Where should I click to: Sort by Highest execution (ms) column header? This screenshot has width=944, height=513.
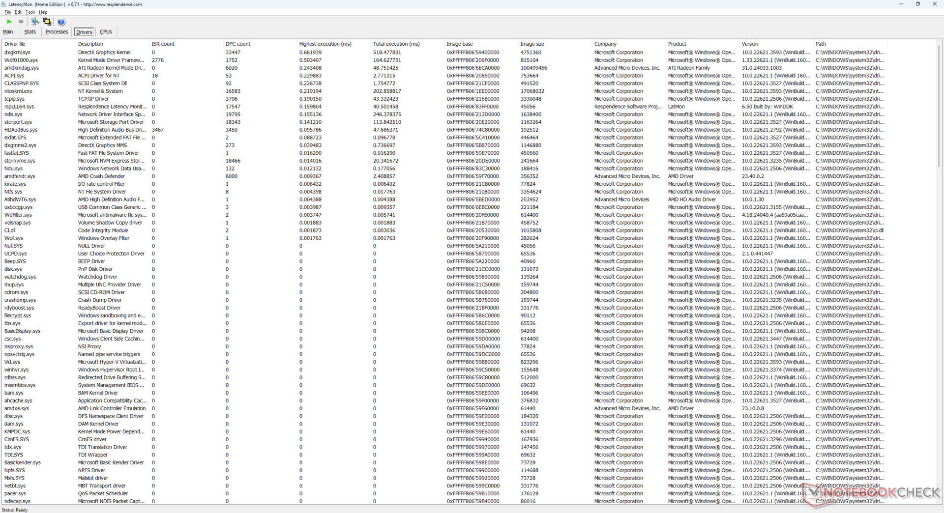click(333, 44)
